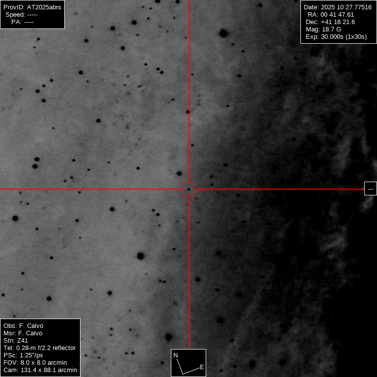Click the red target box at crosshair center

click(x=189, y=189)
